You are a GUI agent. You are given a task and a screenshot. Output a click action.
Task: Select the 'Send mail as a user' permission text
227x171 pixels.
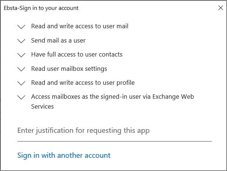coord(58,40)
